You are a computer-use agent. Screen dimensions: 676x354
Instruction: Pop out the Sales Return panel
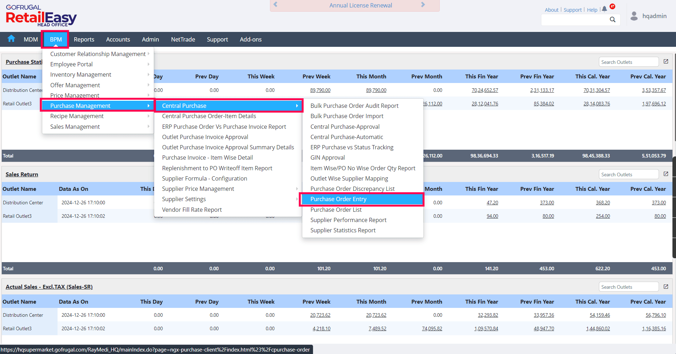coord(666,174)
